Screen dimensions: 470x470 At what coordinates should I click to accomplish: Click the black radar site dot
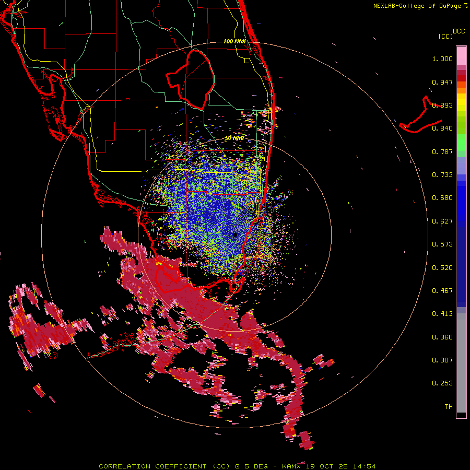click(235, 234)
